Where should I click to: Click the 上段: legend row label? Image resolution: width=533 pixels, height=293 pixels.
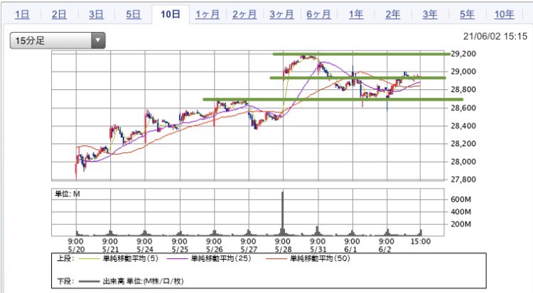pos(65,259)
